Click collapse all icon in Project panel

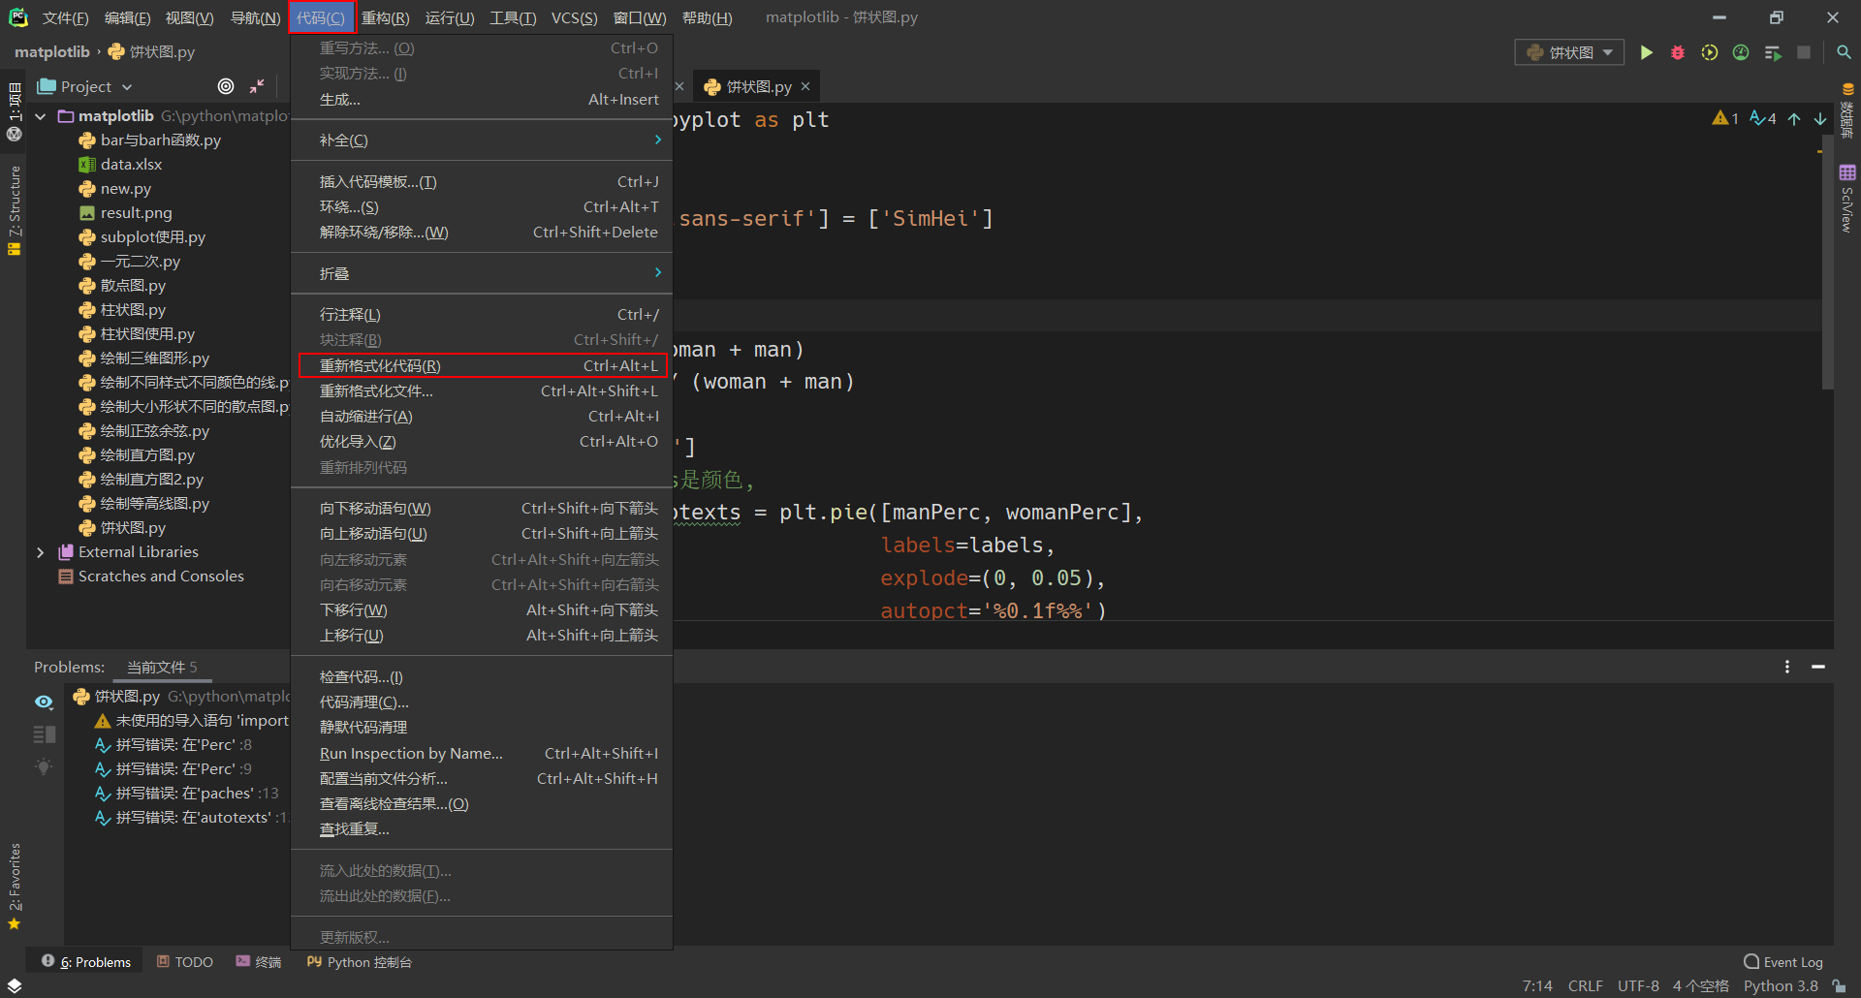pyautogui.click(x=257, y=86)
